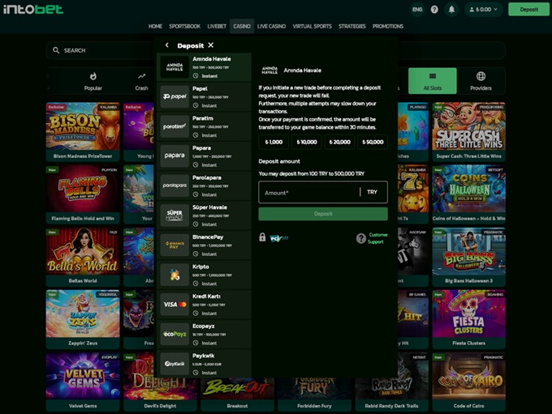
Task: Close the Deposit panel with X
Action: (211, 45)
